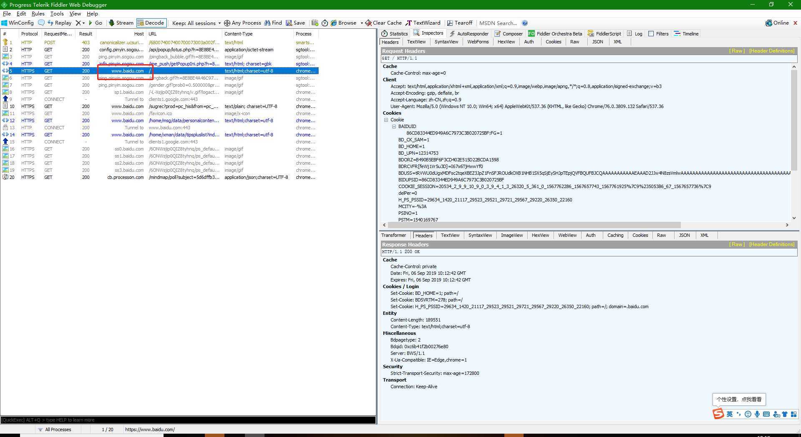Open the TextWizard tool
Image resolution: width=801 pixels, height=437 pixels.
[x=423, y=23]
